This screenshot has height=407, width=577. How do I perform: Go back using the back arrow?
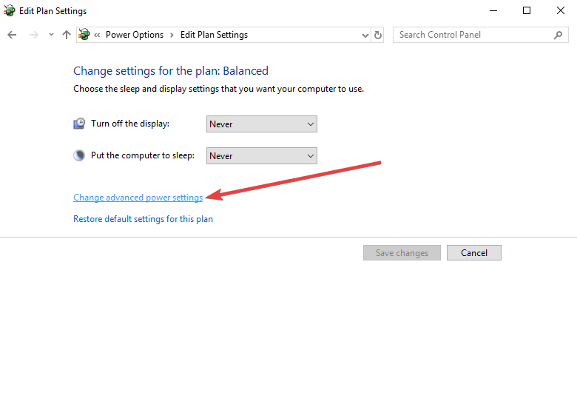pos(12,35)
